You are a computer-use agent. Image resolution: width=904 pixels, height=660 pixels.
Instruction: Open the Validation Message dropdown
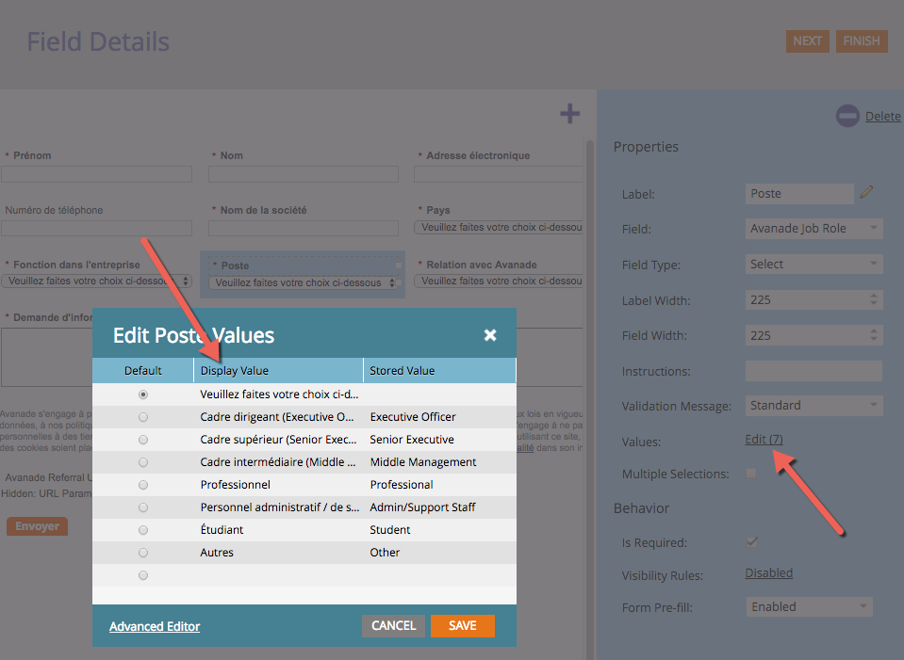coord(814,406)
